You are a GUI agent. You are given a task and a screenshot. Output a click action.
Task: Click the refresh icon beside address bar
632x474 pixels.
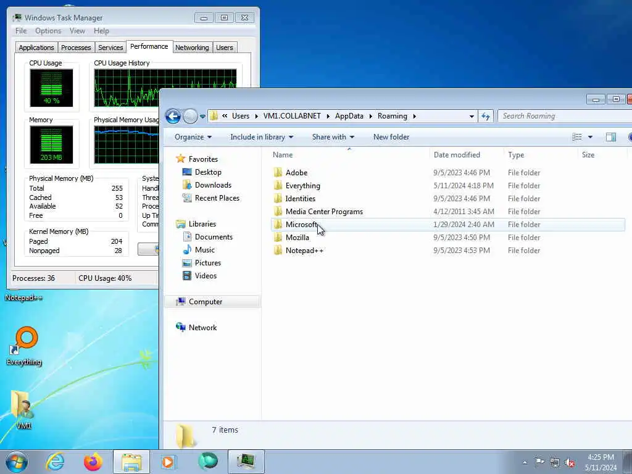(x=486, y=116)
